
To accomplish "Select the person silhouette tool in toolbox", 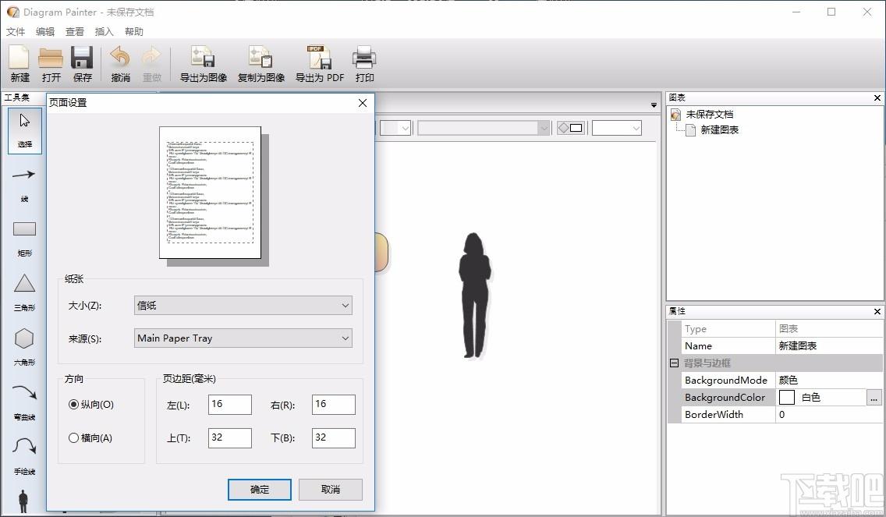I will 23,501.
